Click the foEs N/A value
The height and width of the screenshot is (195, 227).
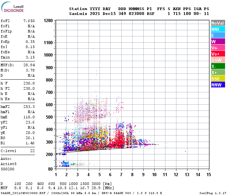click(31, 52)
